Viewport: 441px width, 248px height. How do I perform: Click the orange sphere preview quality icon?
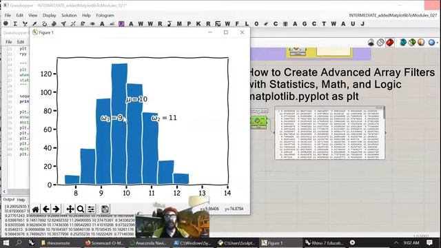point(421,43)
